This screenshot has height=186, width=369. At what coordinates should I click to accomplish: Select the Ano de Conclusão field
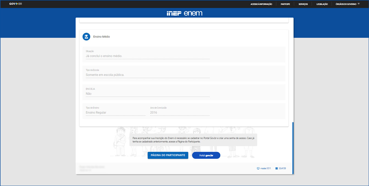pyautogui.click(x=180, y=113)
